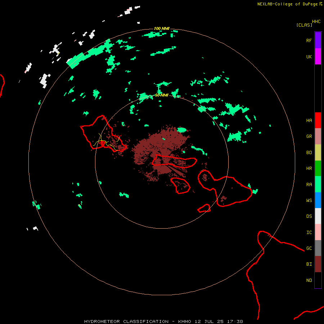324x324 pixels.
Task: Click the HA red legend swatch
Action: (318, 120)
